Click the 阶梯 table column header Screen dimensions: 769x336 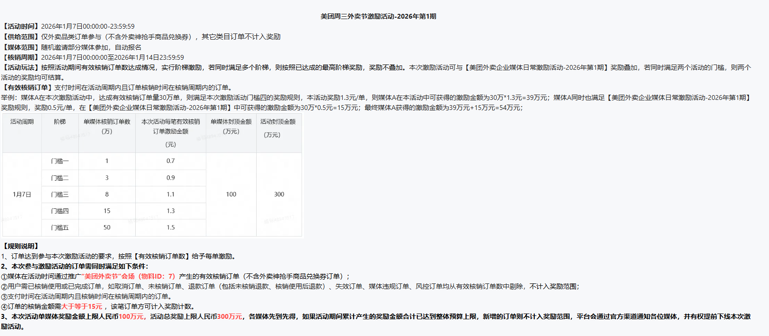(x=60, y=122)
